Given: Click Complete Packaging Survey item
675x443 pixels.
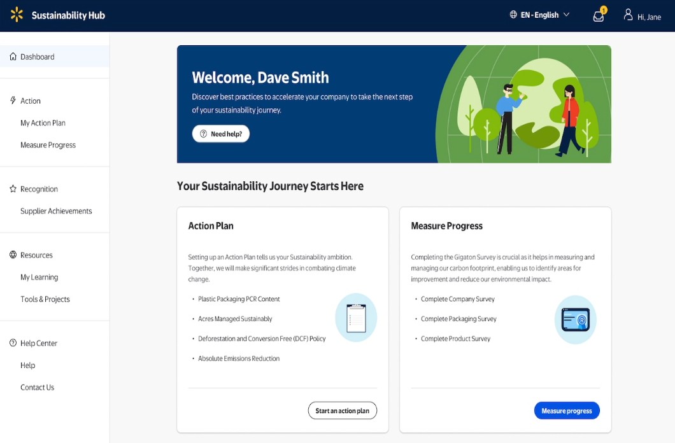Looking at the screenshot, I should (x=458, y=319).
